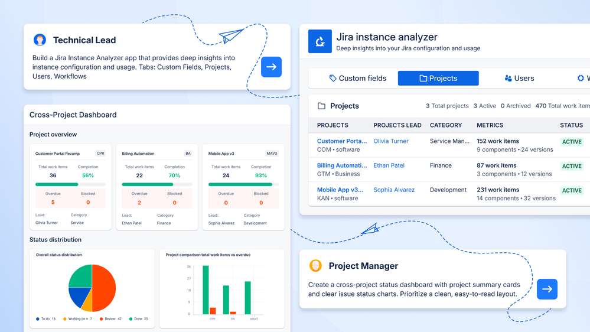Click ACTIVE badge in Customer Portal row
This screenshot has width=590, height=332.
pyautogui.click(x=572, y=142)
